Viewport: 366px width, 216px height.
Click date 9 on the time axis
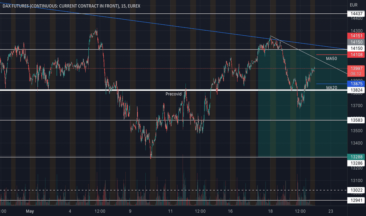[130, 211]
